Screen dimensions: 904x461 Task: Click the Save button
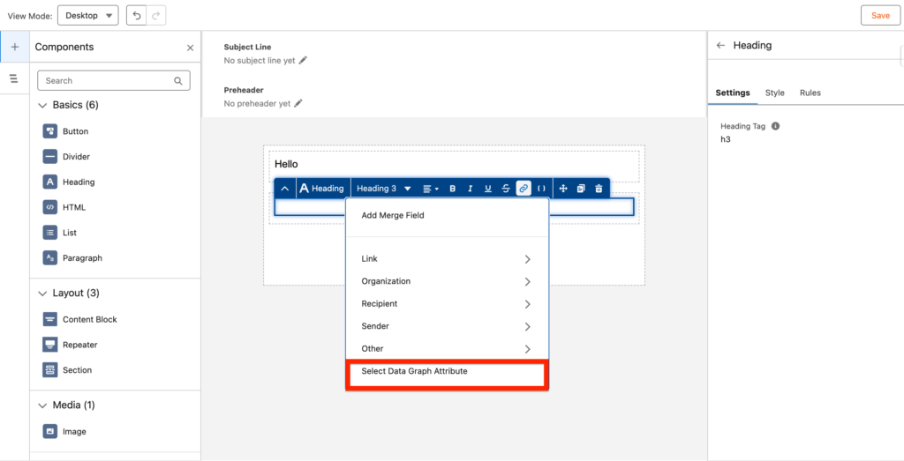point(880,16)
